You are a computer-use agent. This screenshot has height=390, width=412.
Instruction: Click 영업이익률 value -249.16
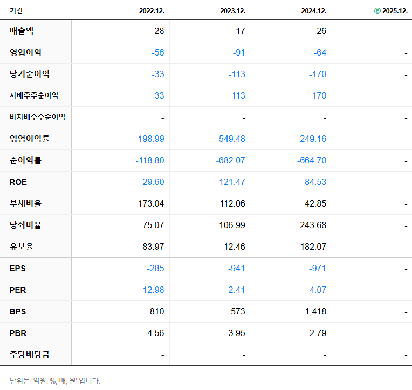tap(312, 139)
